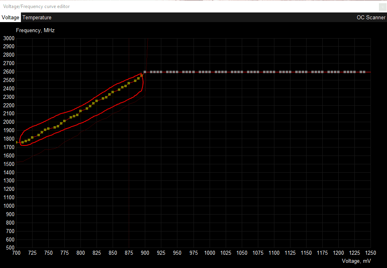Click the 'Frequency, MHz' axis label
387x268 pixels.
(x=35, y=30)
